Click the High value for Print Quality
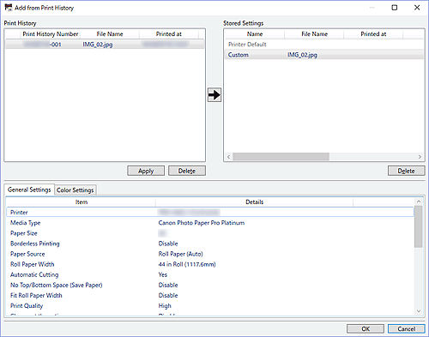 tap(165, 305)
